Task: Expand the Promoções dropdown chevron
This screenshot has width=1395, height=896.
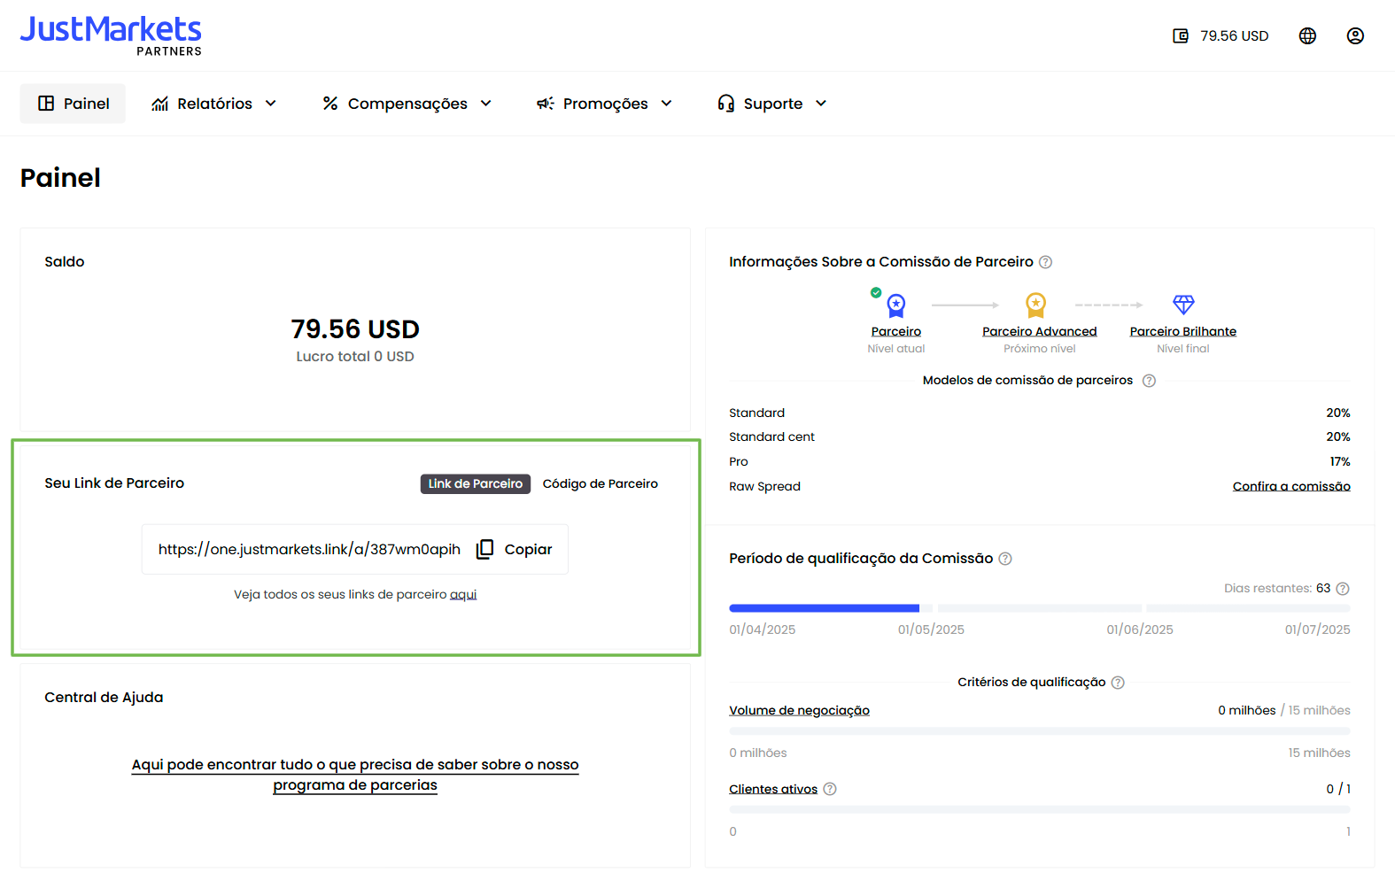Action: point(667,104)
